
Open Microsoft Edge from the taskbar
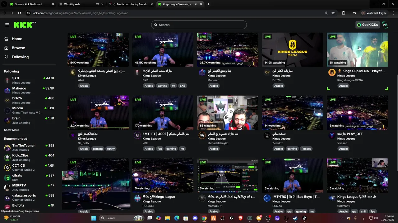pos(177,218)
